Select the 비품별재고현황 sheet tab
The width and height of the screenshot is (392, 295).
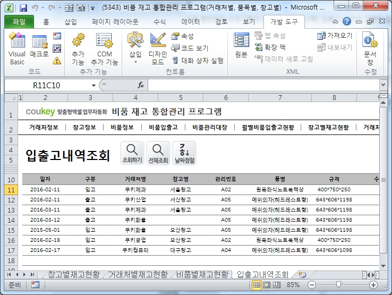click(202, 274)
